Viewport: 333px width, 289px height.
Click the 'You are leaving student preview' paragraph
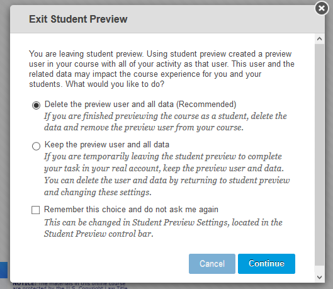[x=162, y=69]
